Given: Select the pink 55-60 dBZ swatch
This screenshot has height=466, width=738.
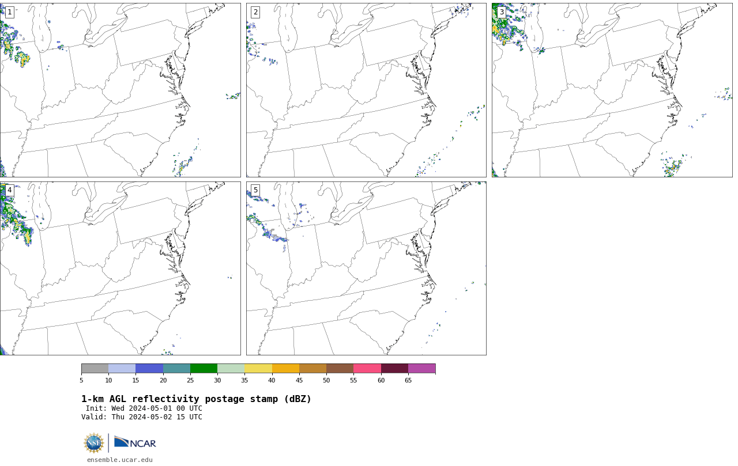Looking at the screenshot, I should click(x=367, y=369).
